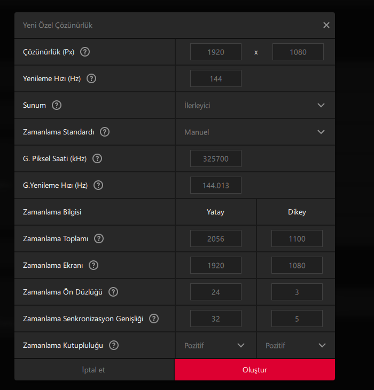This screenshot has height=390, width=374.
Task: Focus the Yenileme Hızı field showing 144
Action: click(216, 78)
